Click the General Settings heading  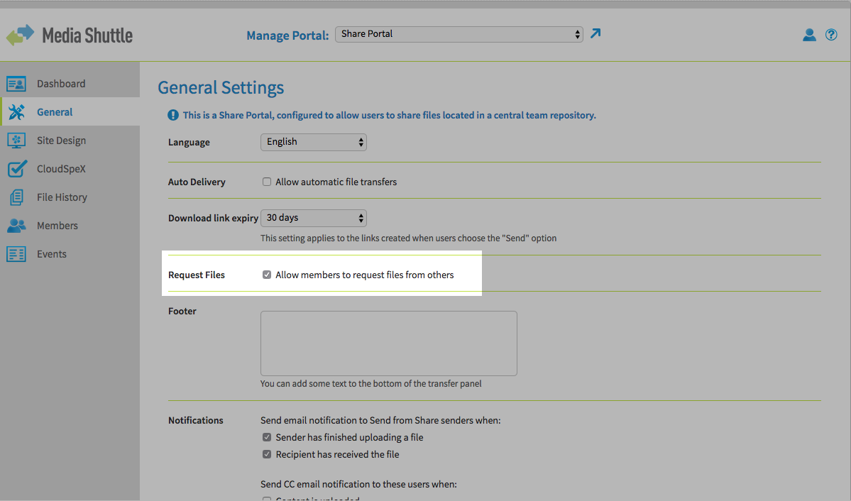tap(221, 87)
